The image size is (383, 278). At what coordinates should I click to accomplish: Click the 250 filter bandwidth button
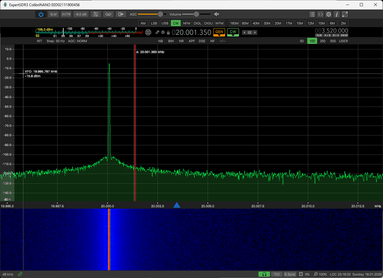click(x=322, y=41)
